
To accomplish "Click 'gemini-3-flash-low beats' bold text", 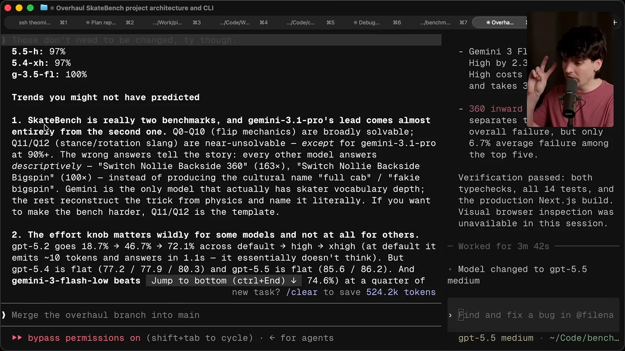I will (x=76, y=281).
